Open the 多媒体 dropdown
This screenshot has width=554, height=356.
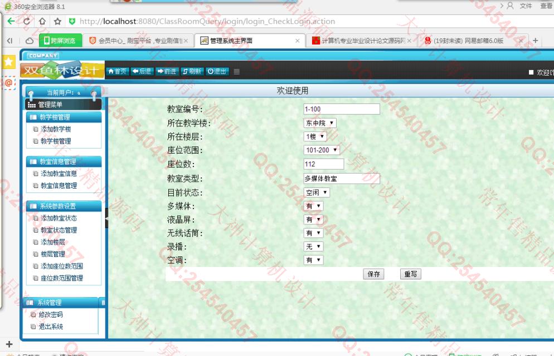(x=313, y=206)
